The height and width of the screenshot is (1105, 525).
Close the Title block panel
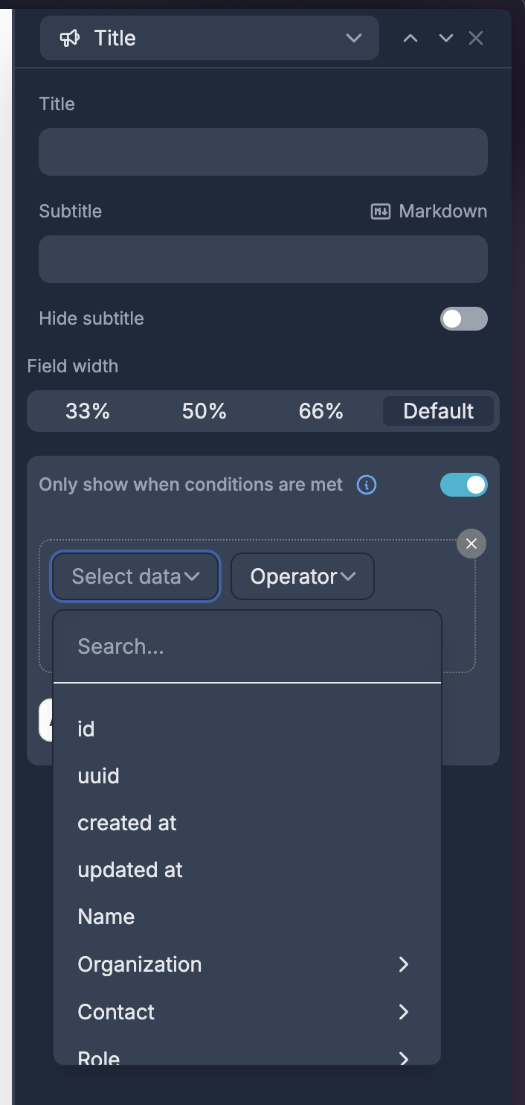pyautogui.click(x=476, y=38)
